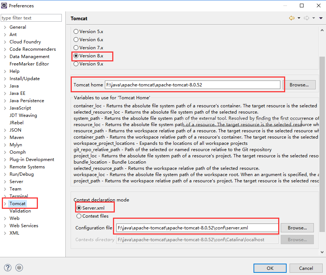The image size is (326, 275).
Task: Expand the Maven tree node
Action: point(5,137)
